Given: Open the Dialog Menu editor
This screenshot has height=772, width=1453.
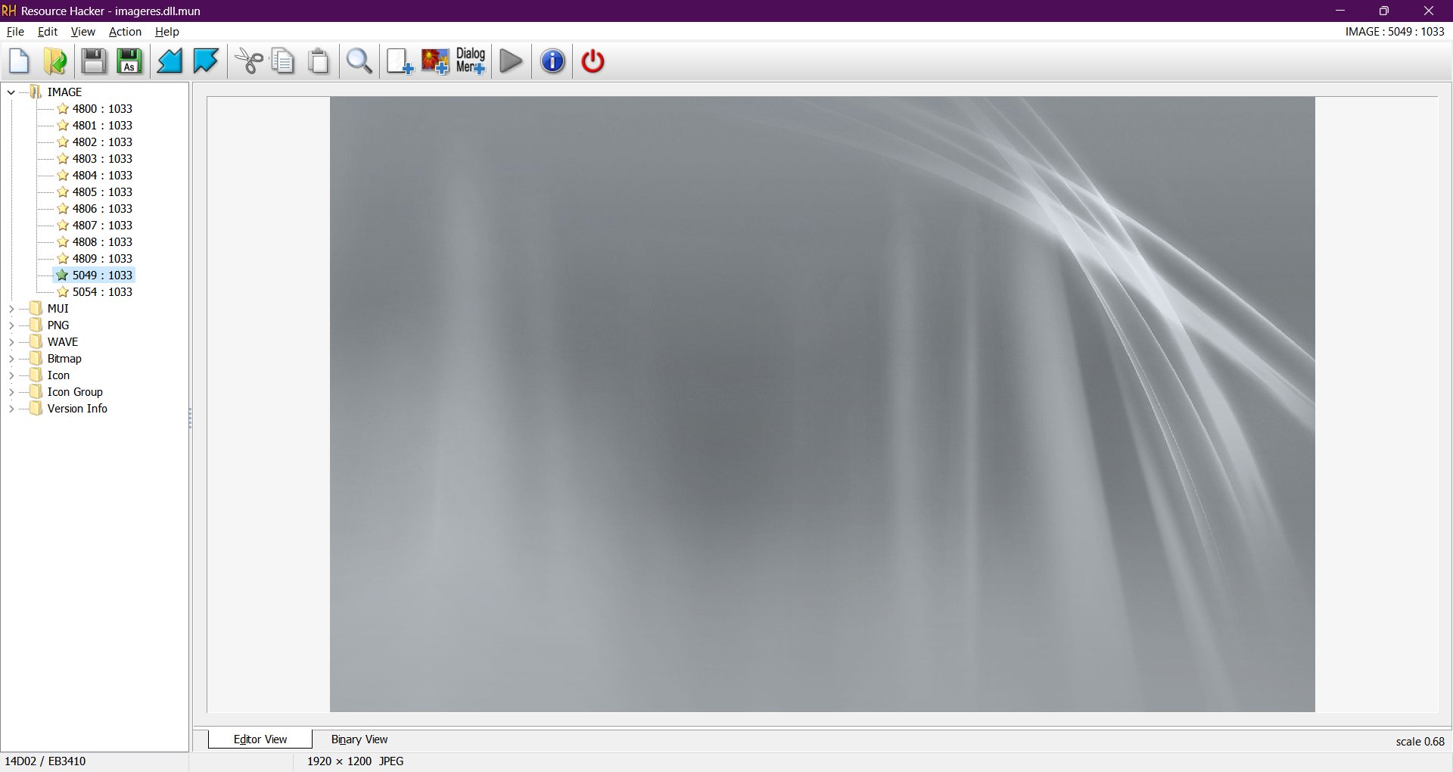Looking at the screenshot, I should point(471,61).
